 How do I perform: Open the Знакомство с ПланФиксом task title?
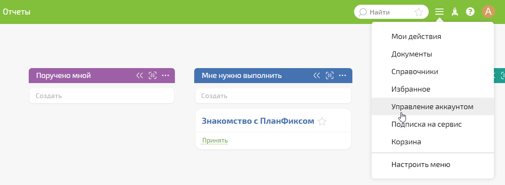click(x=258, y=121)
